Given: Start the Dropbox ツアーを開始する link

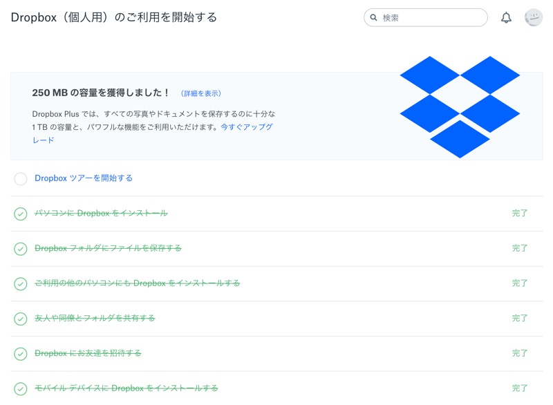Looking at the screenshot, I should tap(84, 178).
